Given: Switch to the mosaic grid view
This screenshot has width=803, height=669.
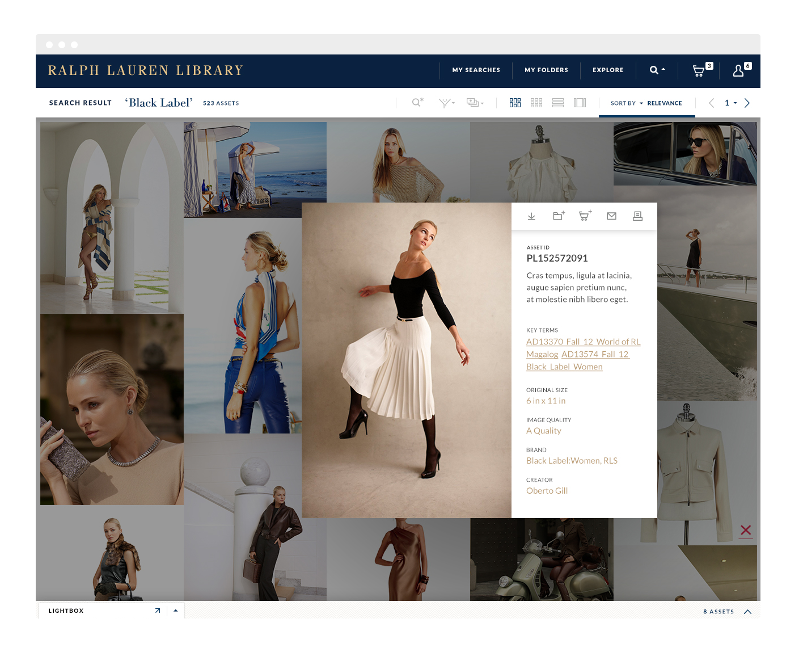Looking at the screenshot, I should click(x=515, y=103).
